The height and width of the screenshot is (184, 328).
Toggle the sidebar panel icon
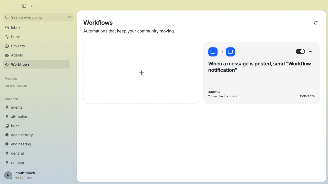coord(24,6)
